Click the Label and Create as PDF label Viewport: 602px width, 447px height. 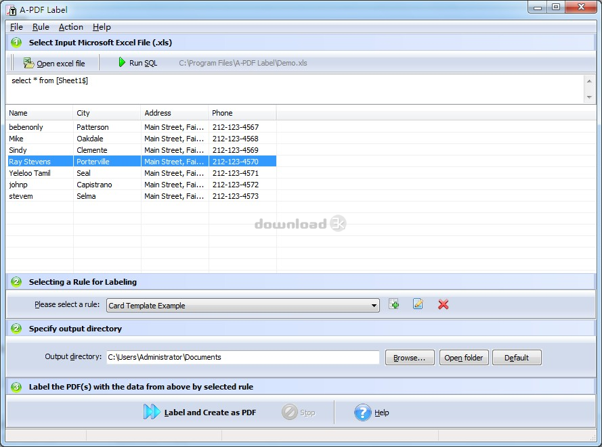pyautogui.click(x=210, y=413)
